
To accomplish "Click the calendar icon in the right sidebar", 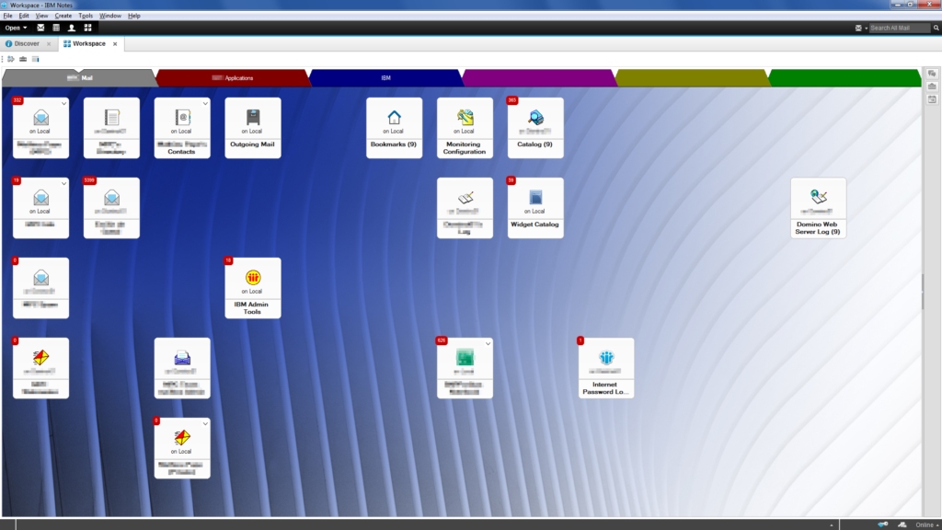I will point(934,98).
